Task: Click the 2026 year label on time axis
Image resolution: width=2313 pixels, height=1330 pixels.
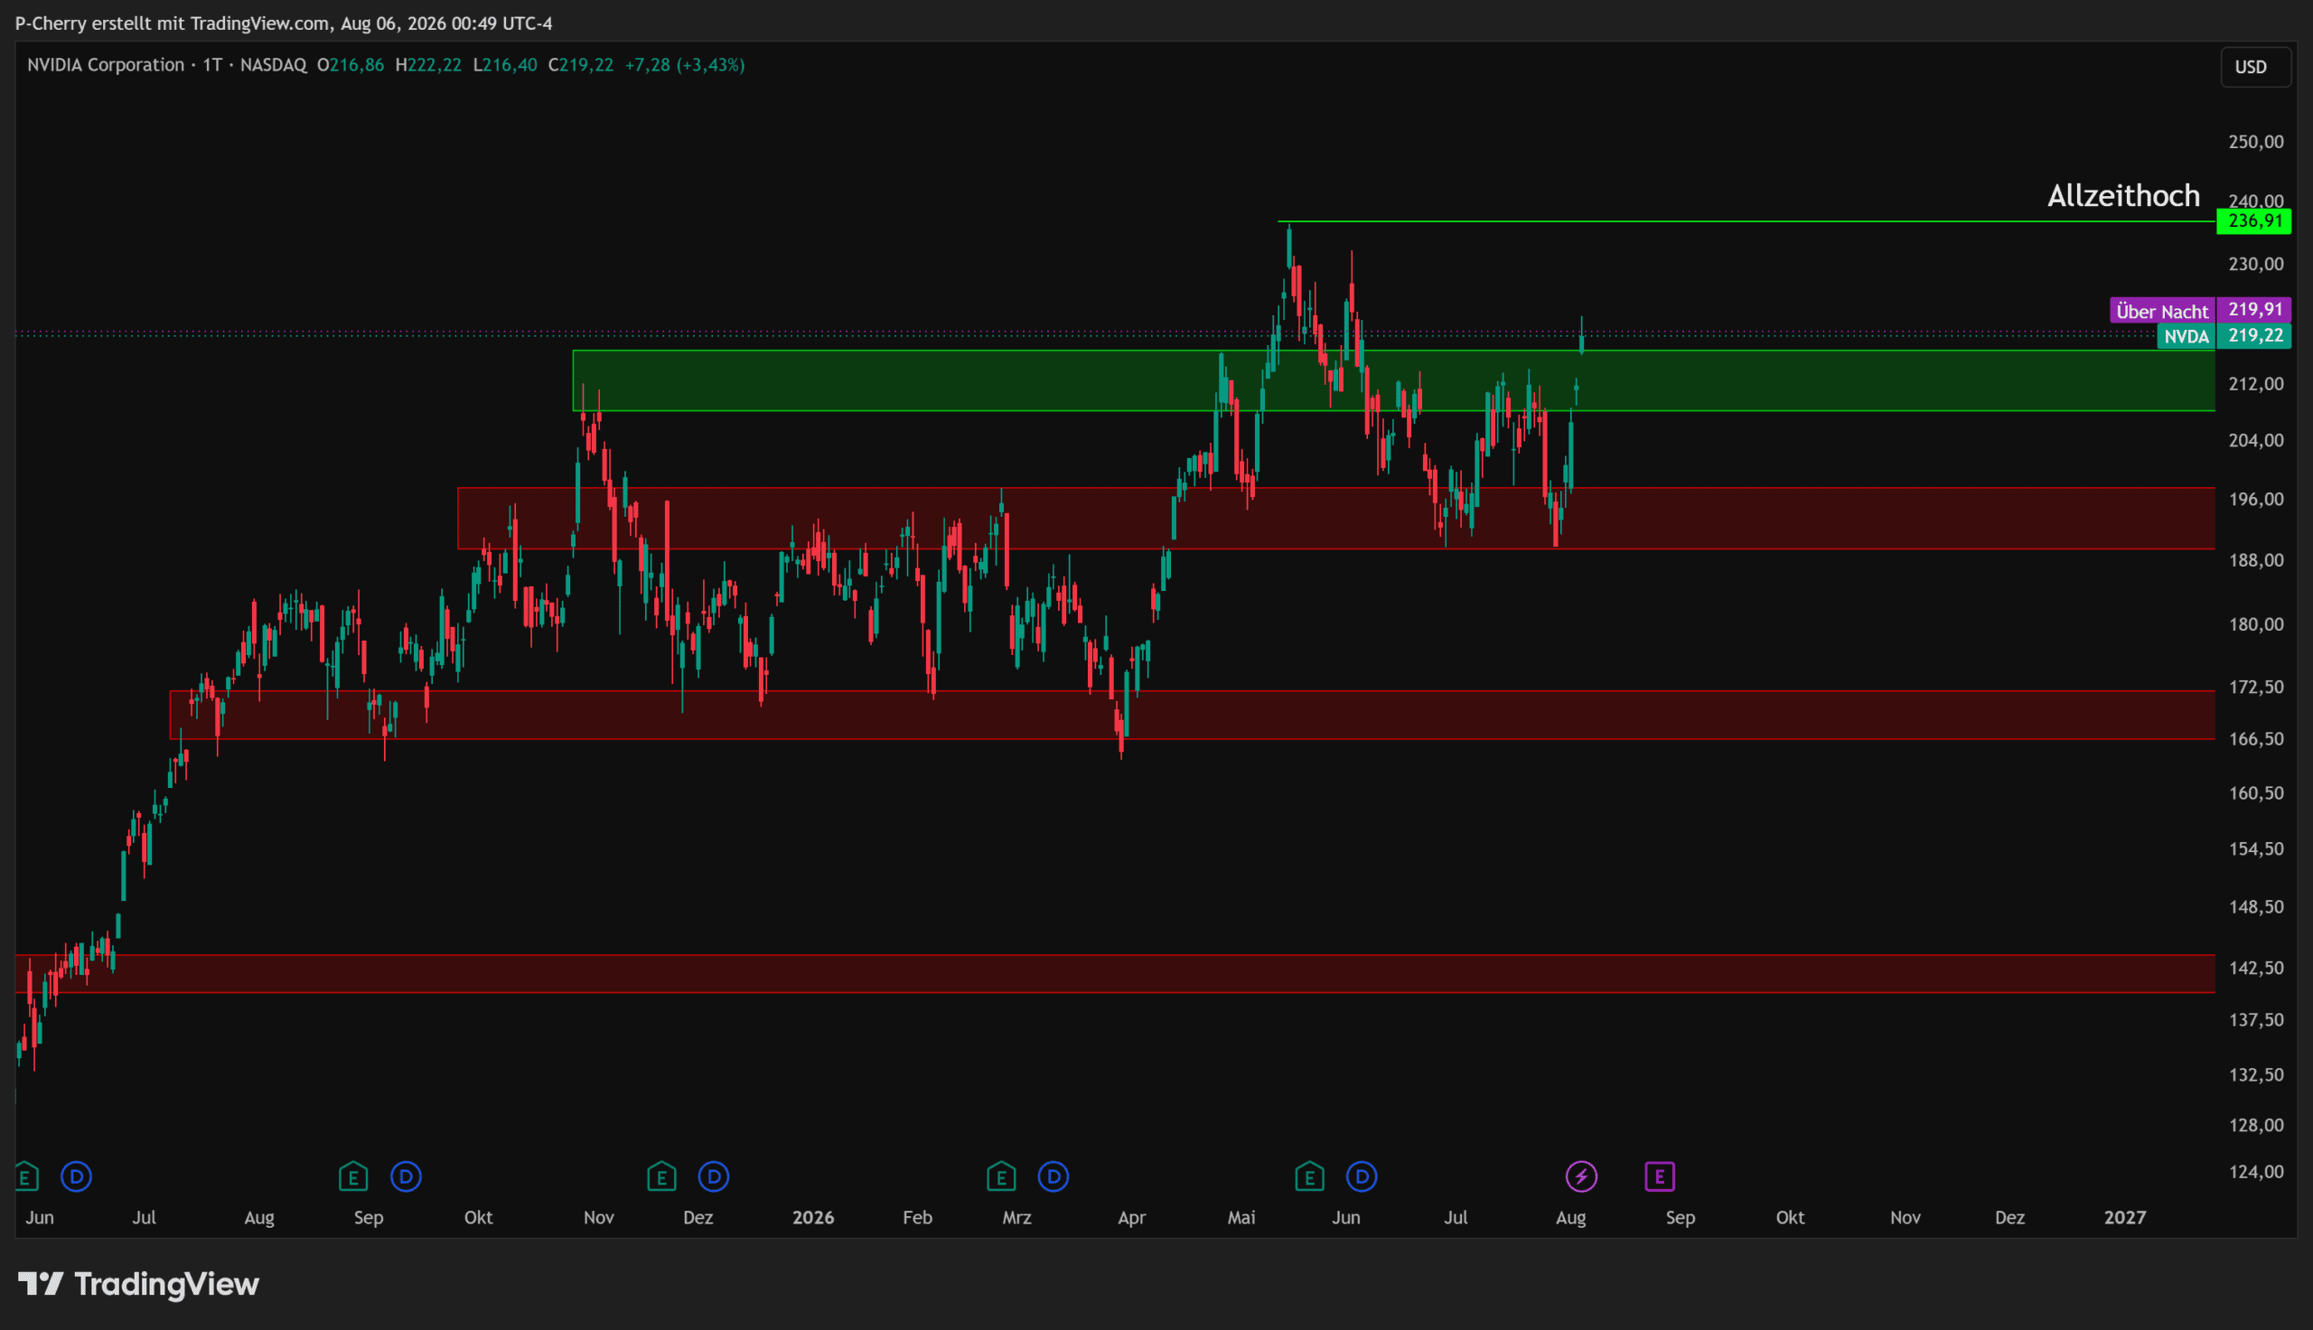Action: tap(812, 1218)
